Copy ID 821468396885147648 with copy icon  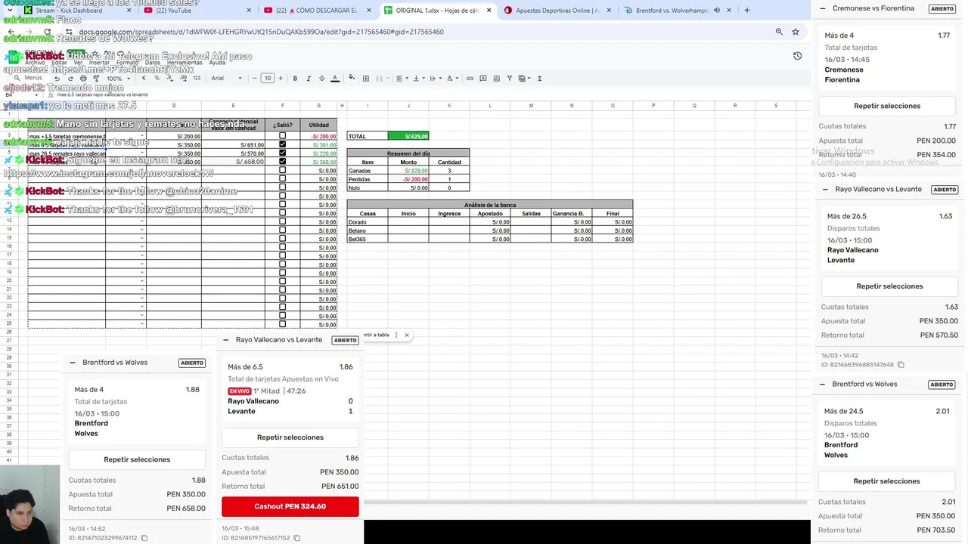(901, 365)
